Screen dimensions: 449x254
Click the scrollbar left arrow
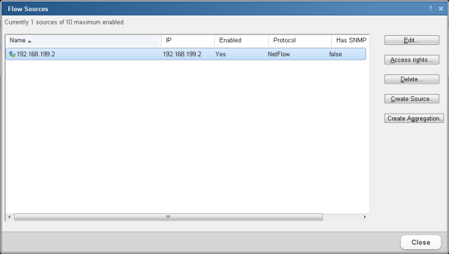coord(9,217)
